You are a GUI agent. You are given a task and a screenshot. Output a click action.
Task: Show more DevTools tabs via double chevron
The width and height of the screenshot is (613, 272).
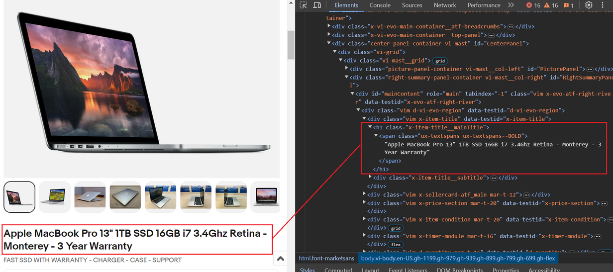pyautogui.click(x=511, y=5)
